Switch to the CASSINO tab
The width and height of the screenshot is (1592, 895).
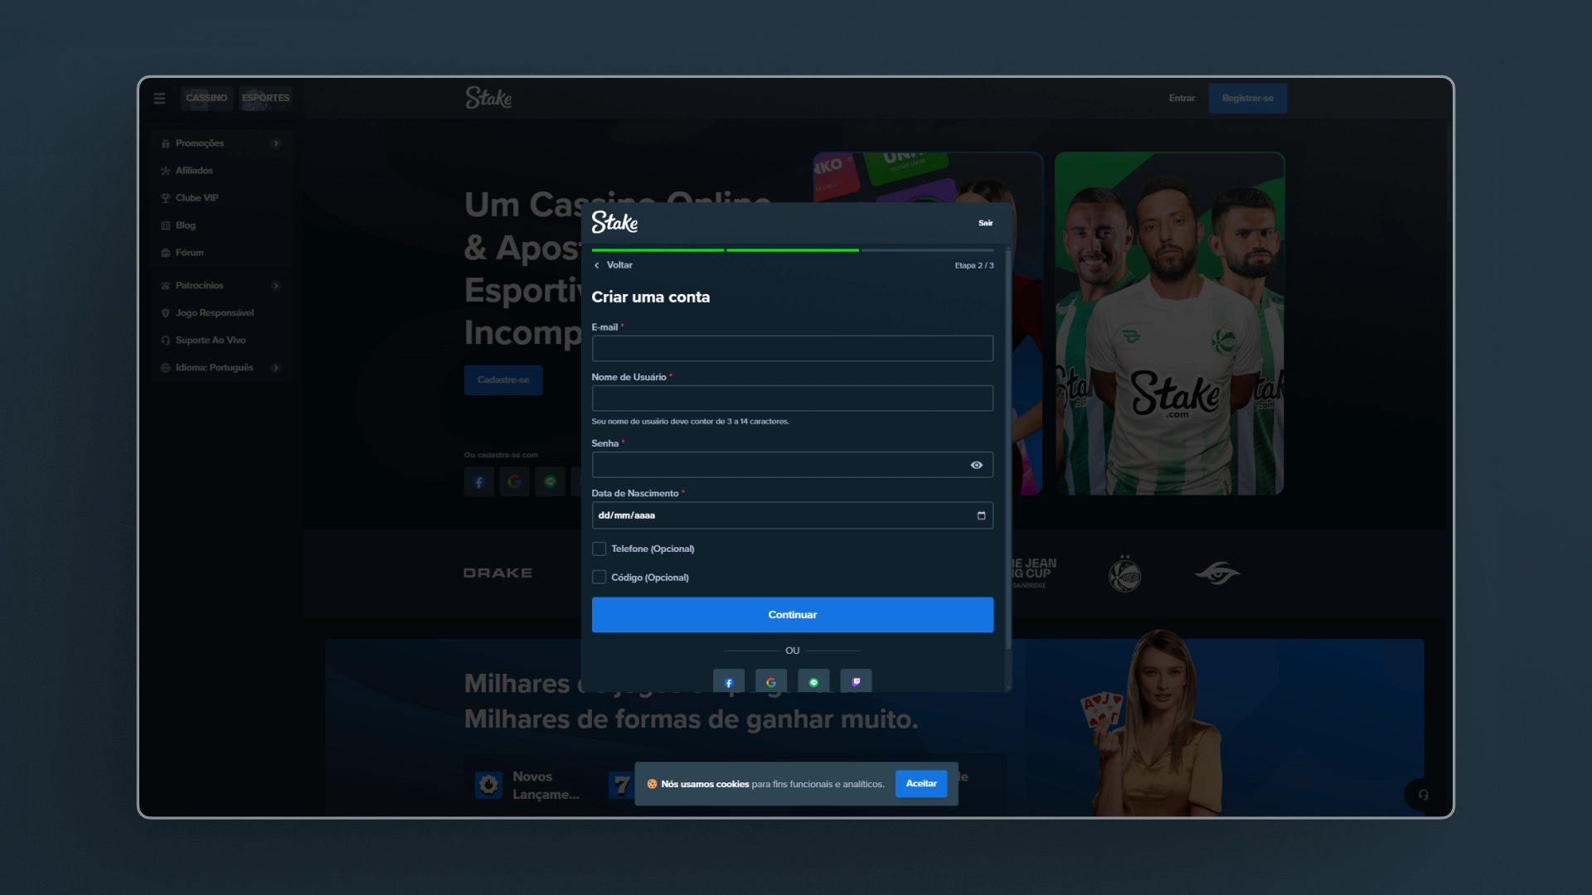pos(206,98)
